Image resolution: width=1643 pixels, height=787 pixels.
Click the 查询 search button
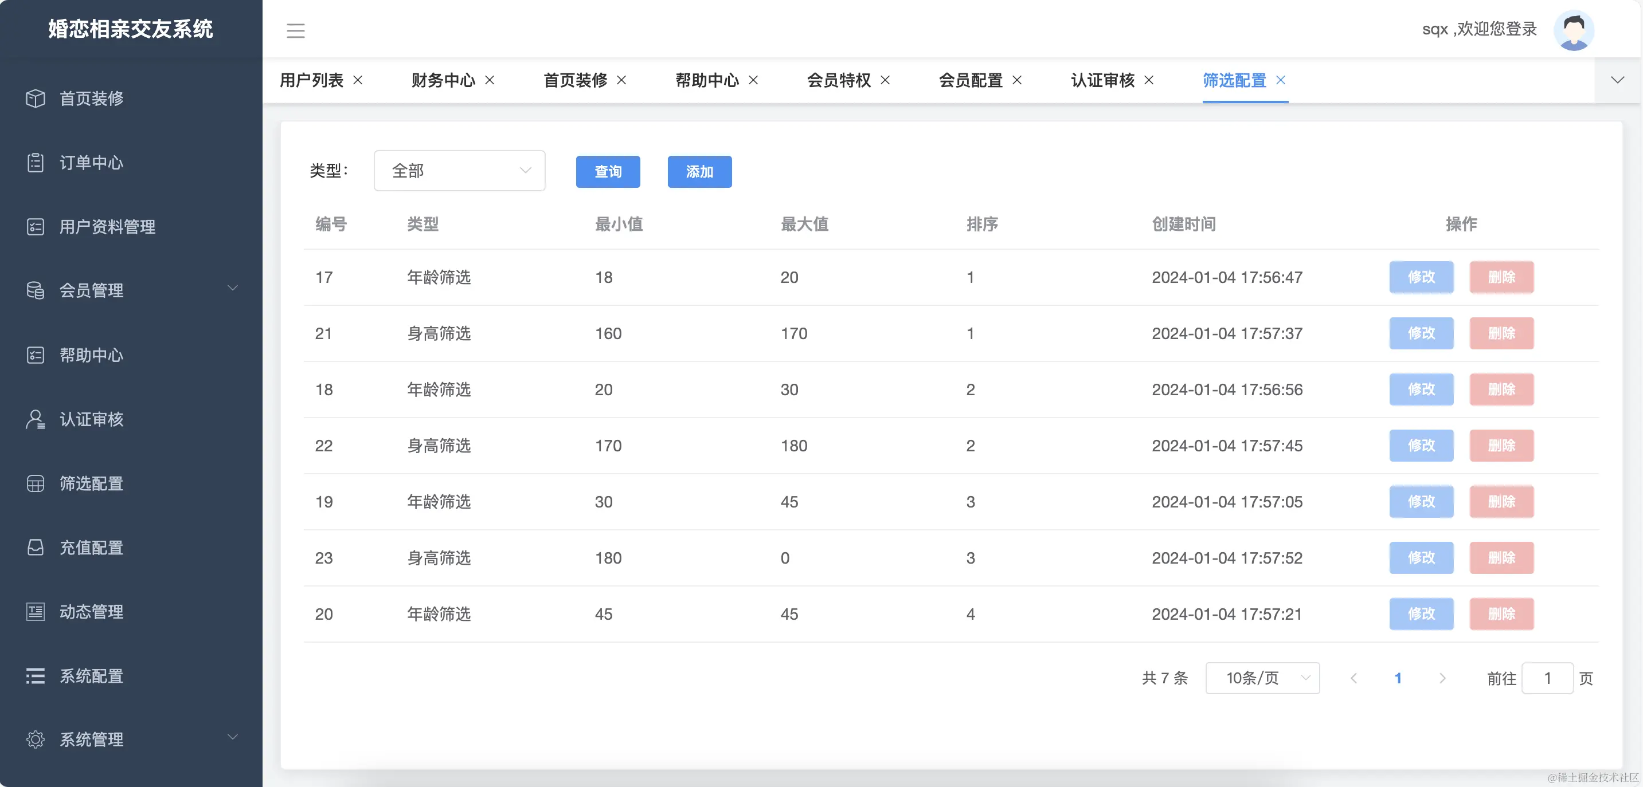(x=608, y=171)
